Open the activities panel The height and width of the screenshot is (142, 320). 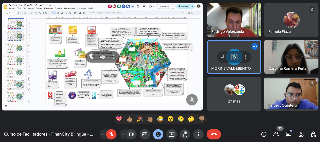pyautogui.click(x=301, y=134)
